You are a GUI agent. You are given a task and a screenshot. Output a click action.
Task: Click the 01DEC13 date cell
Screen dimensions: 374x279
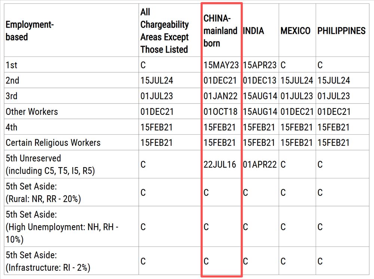pos(260,80)
